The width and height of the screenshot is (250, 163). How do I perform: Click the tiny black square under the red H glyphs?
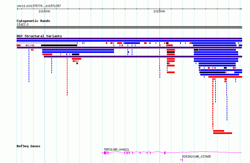coord(77,63)
